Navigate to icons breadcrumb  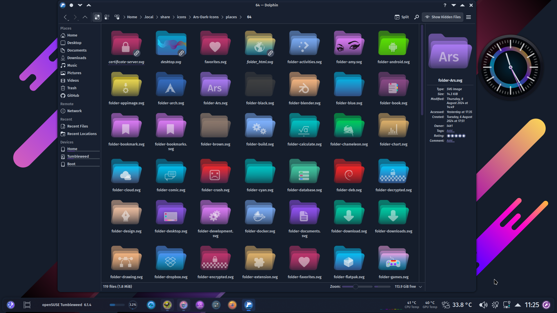181,17
